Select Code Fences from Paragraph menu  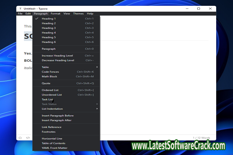click(50, 72)
